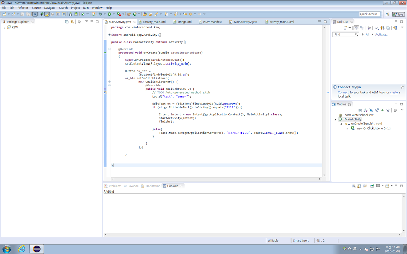This screenshot has width=407, height=254.
Task: Click the Java perspective button
Action: [398, 14]
